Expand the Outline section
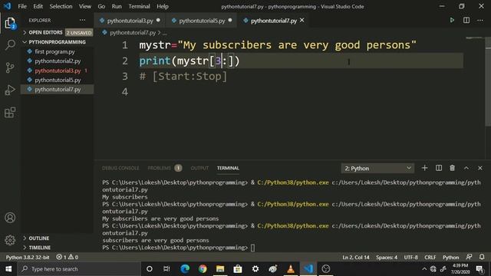This screenshot has width=491, height=276. pos(58,238)
